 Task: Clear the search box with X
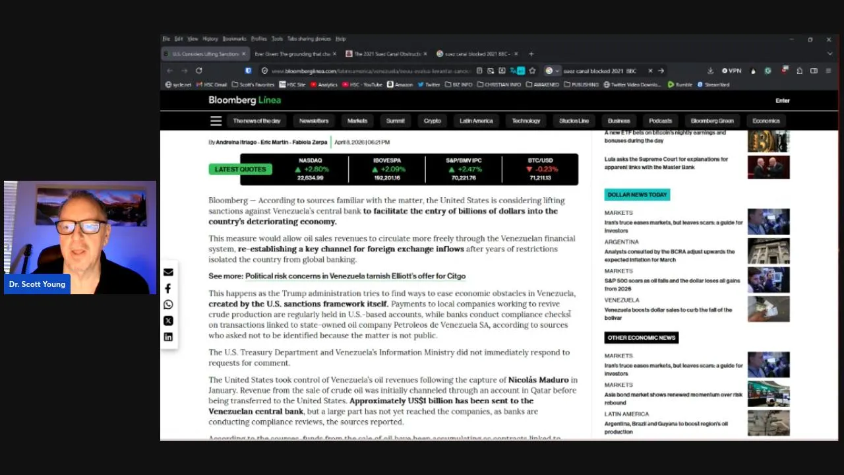tap(650, 71)
